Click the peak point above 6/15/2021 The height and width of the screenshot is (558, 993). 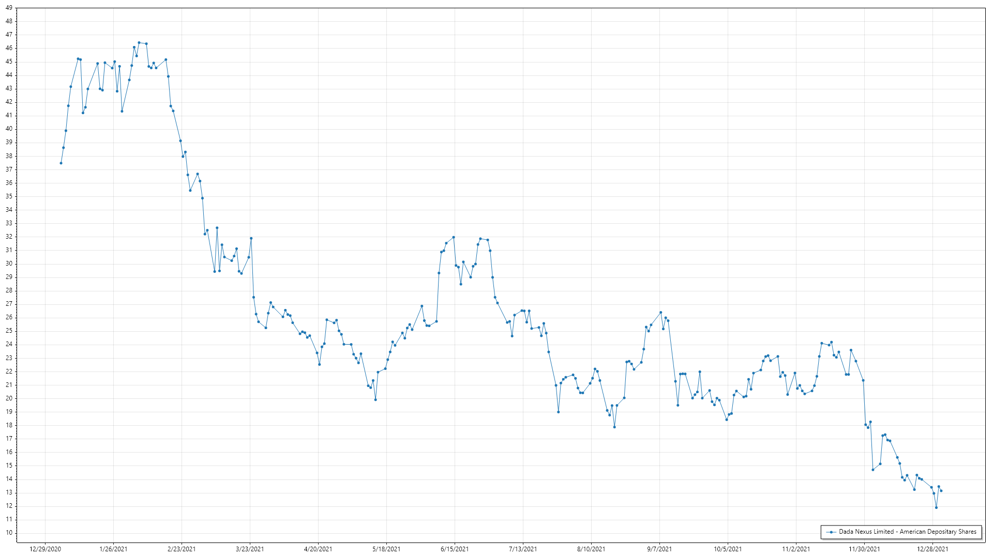(x=454, y=237)
